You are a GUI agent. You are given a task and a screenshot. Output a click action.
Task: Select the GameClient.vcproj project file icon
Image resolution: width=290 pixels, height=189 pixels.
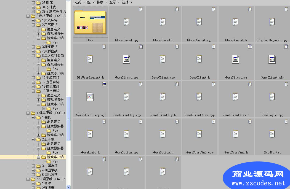point(90,97)
